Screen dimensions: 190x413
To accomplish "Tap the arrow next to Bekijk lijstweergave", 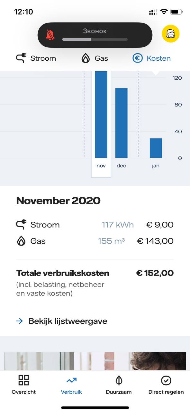I will tap(19, 321).
